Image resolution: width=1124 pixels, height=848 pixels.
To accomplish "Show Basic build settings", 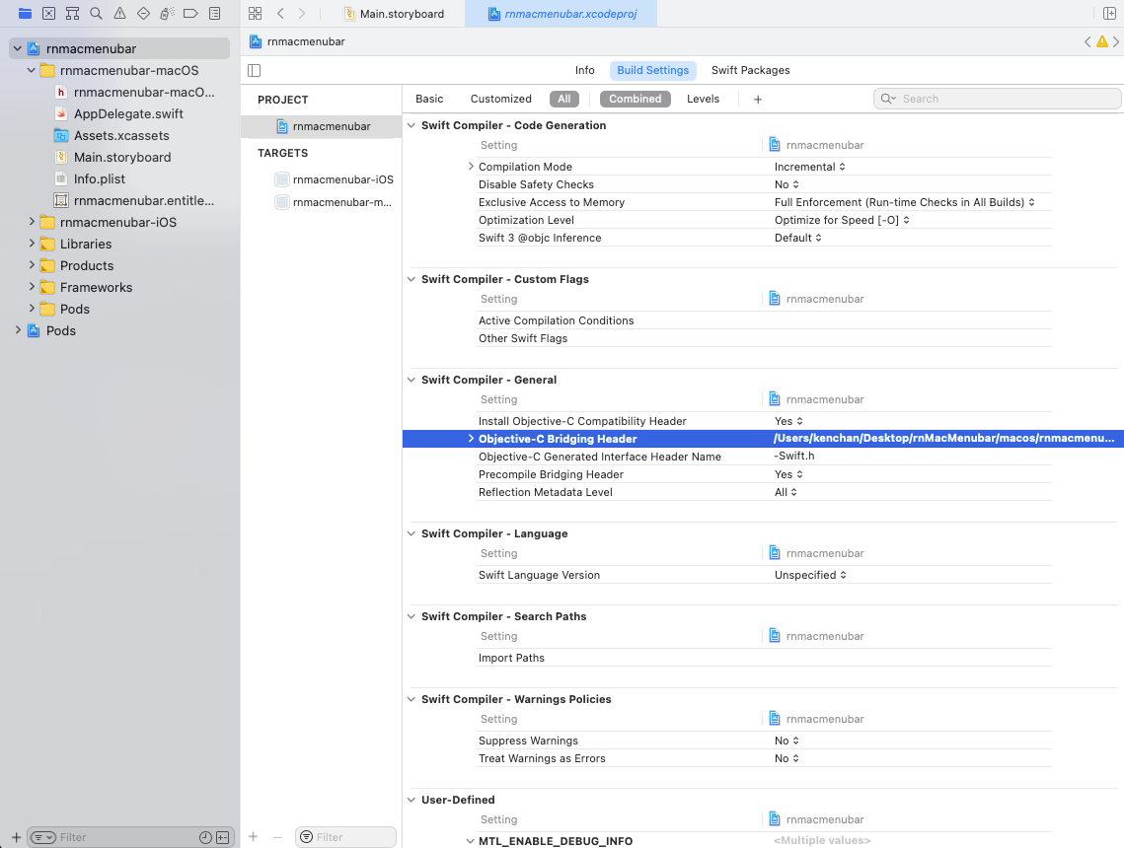I will click(429, 99).
